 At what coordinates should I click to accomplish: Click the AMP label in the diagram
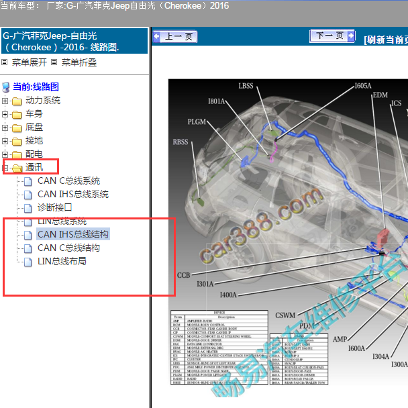(x=340, y=340)
